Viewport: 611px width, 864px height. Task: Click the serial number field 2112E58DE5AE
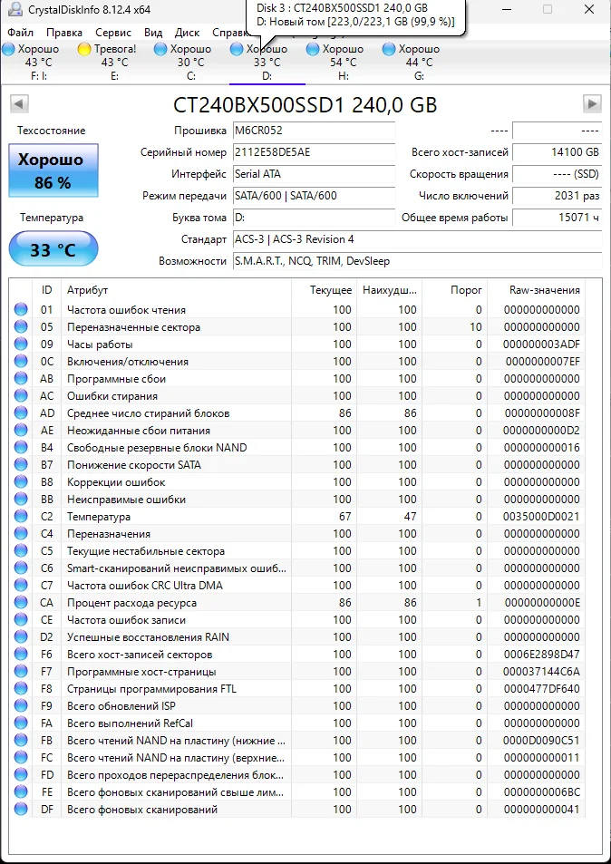click(x=314, y=152)
